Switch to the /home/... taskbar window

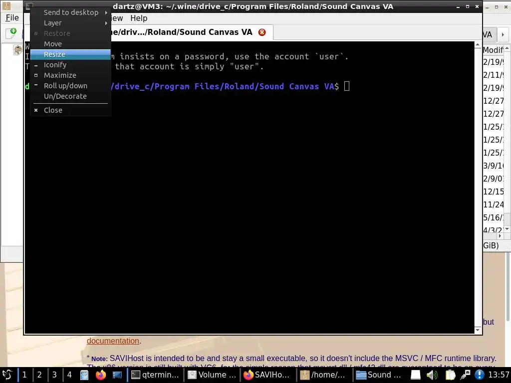tap(323, 375)
